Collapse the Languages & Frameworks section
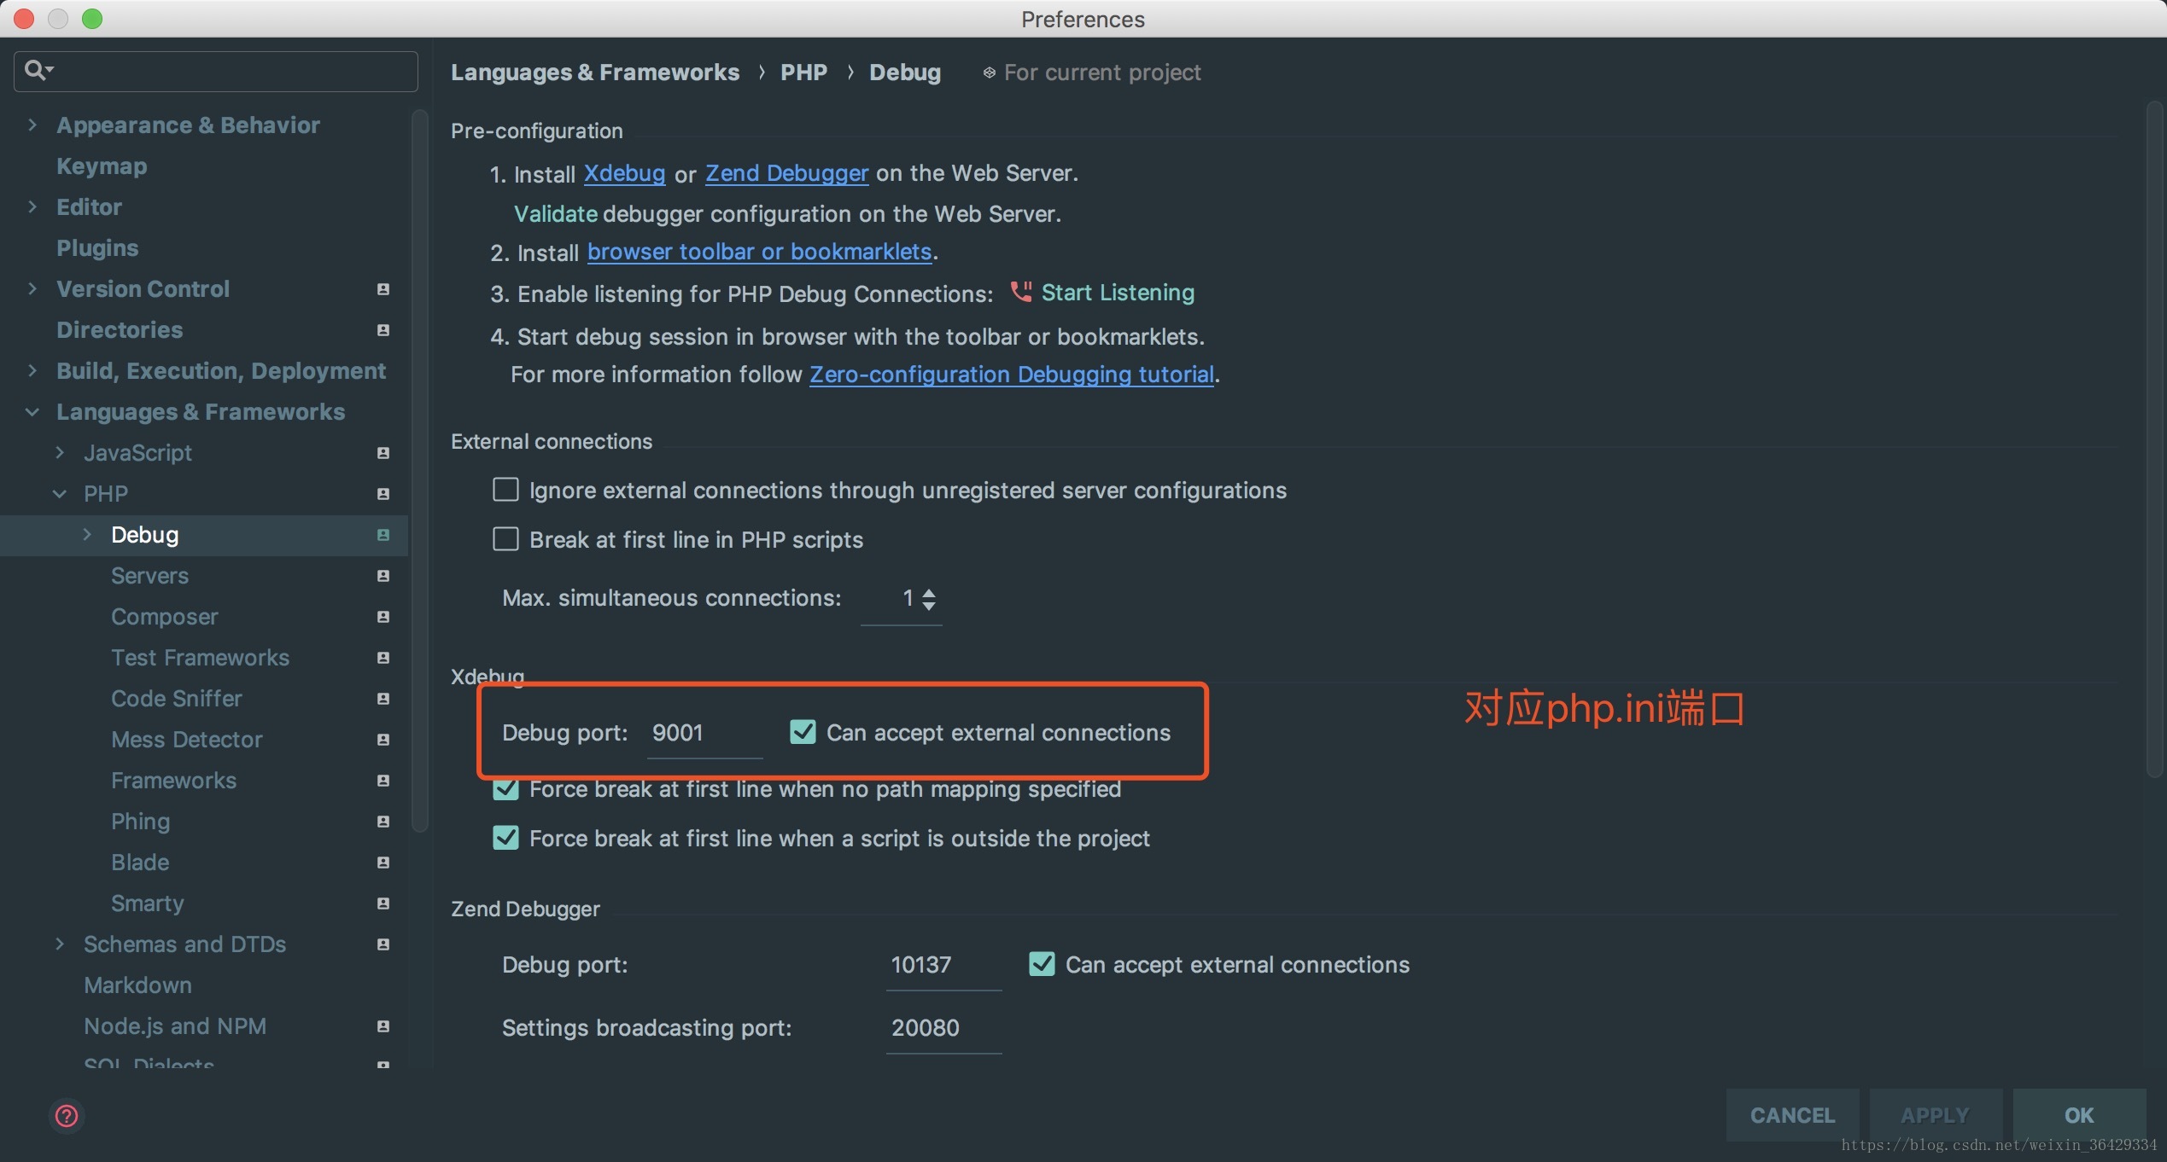 click(x=32, y=412)
